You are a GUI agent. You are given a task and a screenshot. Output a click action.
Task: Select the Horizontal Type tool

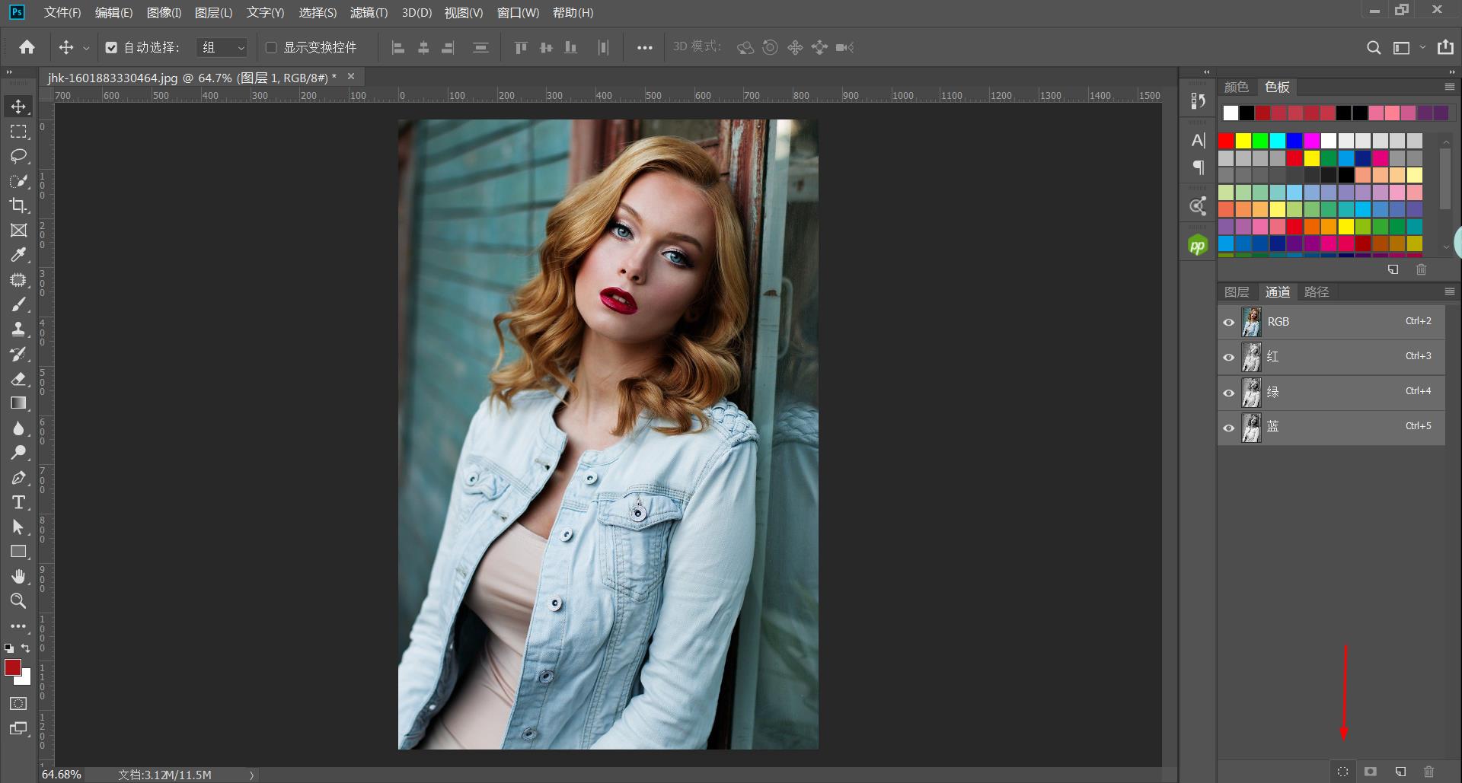click(x=18, y=502)
